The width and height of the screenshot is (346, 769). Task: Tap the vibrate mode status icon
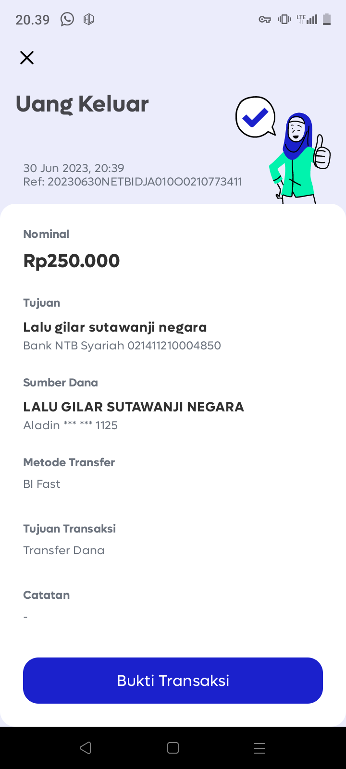click(x=284, y=19)
